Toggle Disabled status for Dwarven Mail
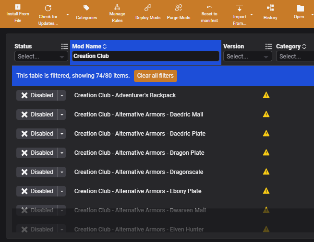The width and height of the screenshot is (314, 242). [37, 210]
